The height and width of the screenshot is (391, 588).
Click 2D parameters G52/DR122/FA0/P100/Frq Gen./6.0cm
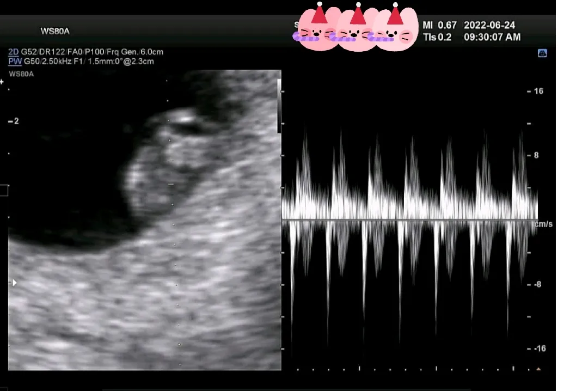92,52
